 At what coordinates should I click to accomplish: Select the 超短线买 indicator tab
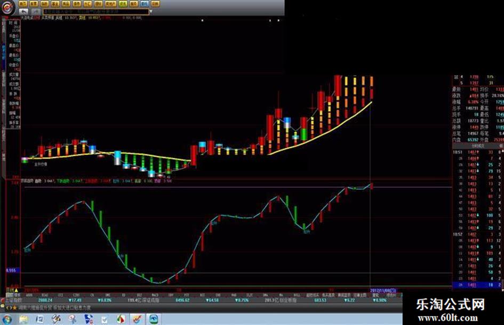tap(313, 295)
